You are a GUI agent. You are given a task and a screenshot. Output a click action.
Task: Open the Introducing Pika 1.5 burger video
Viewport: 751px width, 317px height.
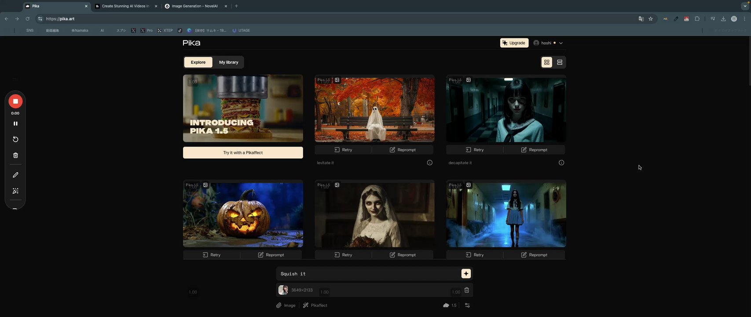243,108
